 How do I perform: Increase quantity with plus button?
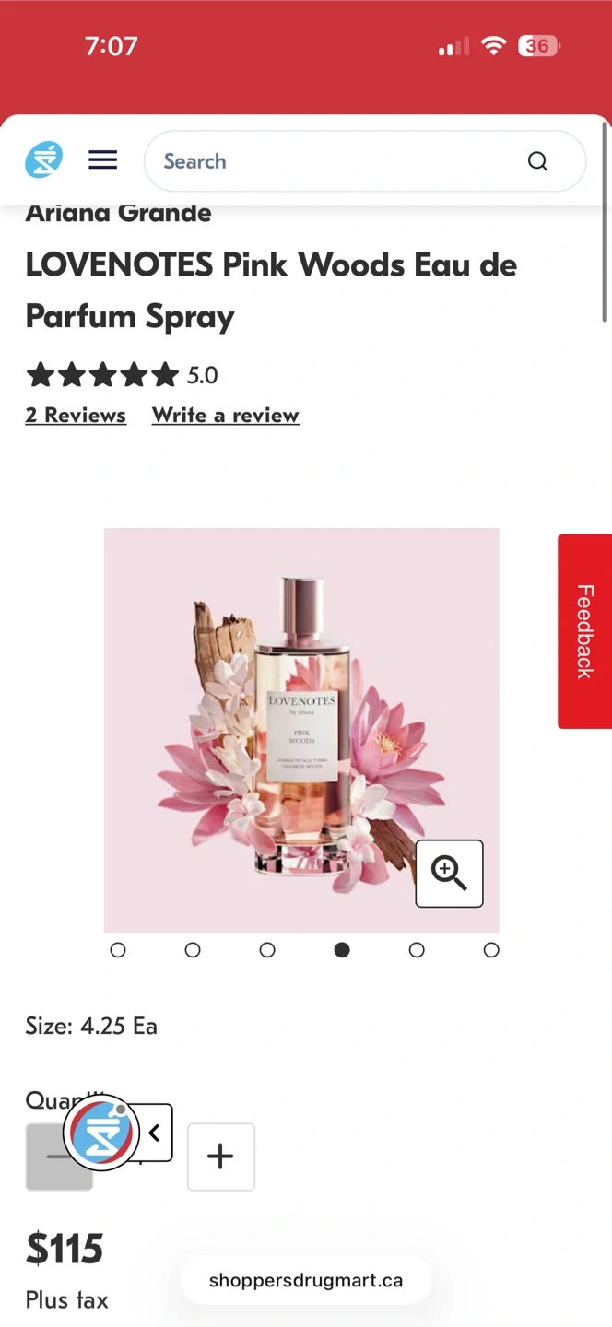tap(220, 1156)
